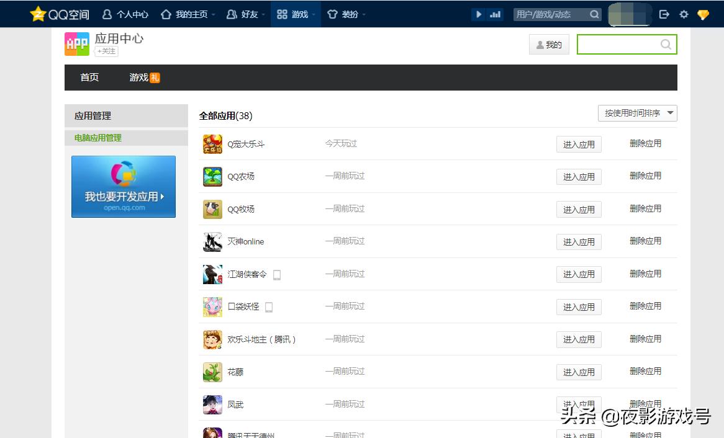The image size is (724, 438).
Task: Click the 应用管理 sidebar header
Action: pyautogui.click(x=126, y=115)
